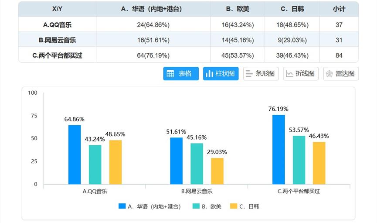Click cell 64(76.19%)
Viewport: 377px width, 223px height.
(153, 55)
